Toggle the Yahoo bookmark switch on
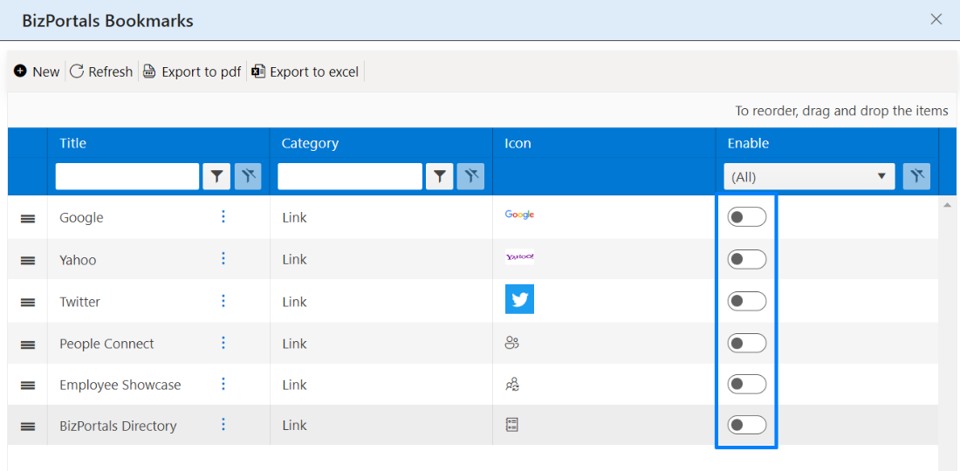The height and width of the screenshot is (471, 960). [x=746, y=259]
